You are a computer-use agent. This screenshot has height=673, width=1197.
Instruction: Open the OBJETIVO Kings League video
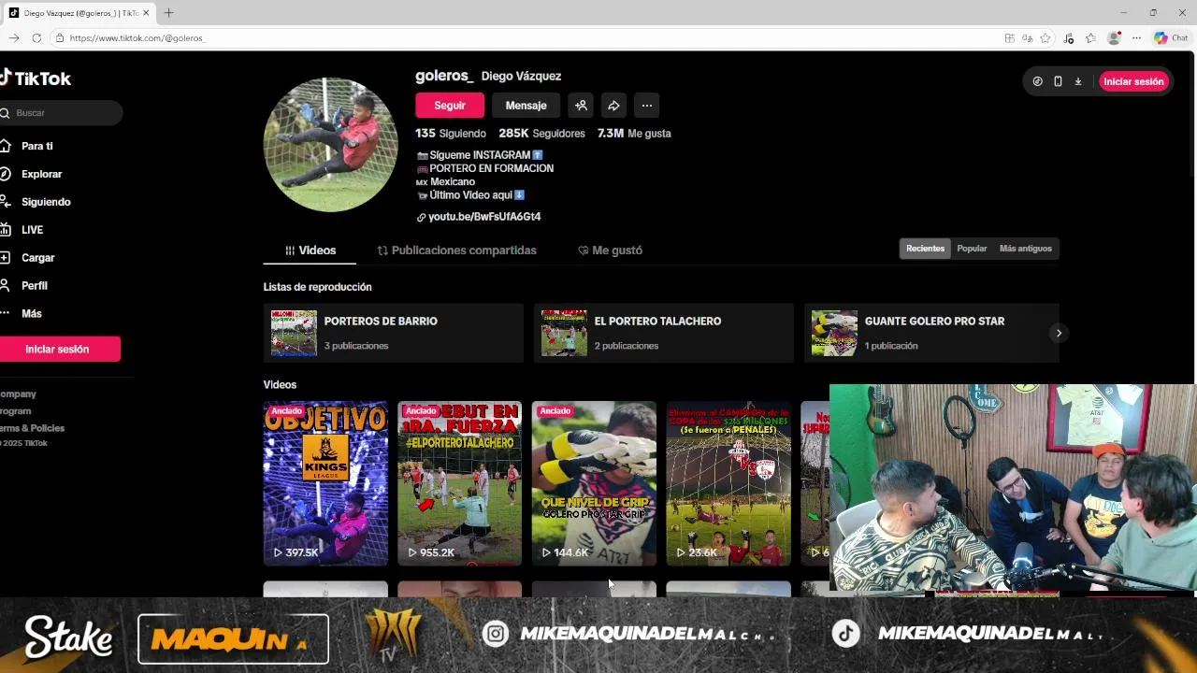[325, 483]
